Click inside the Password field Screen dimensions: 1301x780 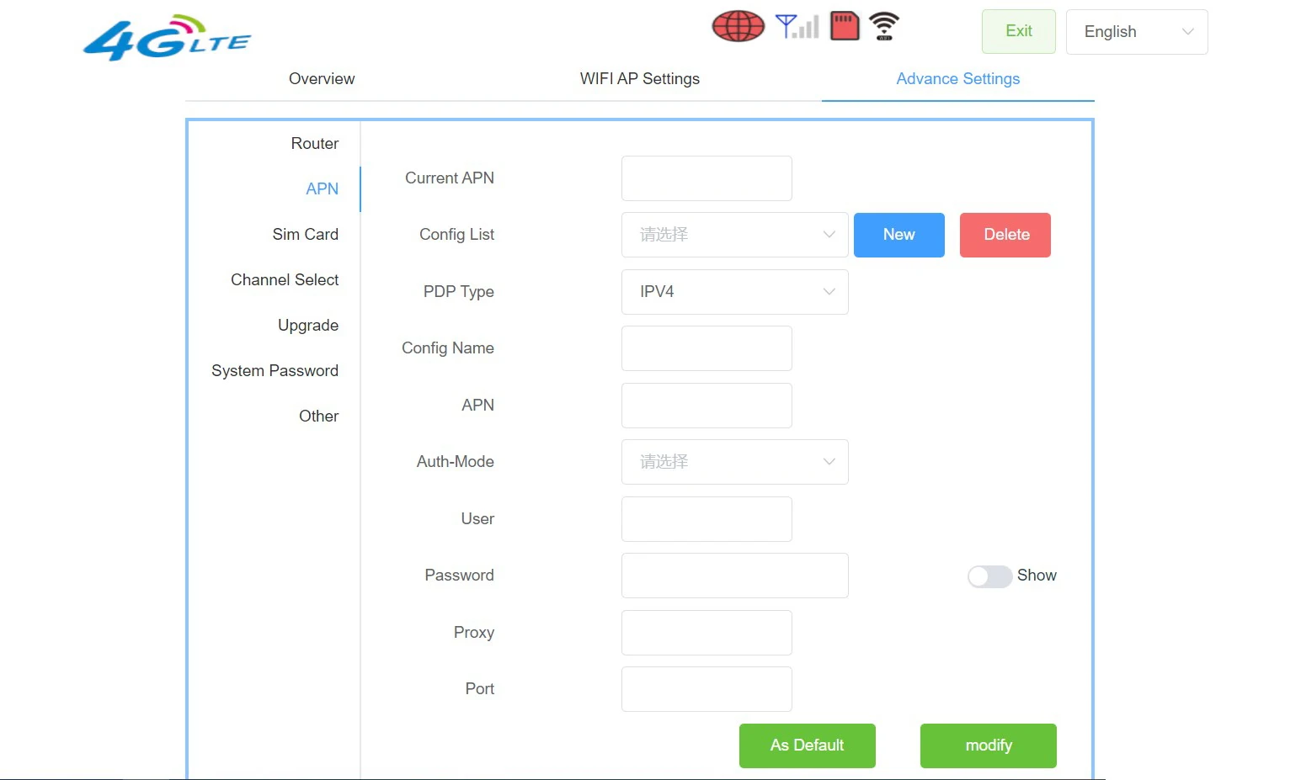tap(734, 576)
